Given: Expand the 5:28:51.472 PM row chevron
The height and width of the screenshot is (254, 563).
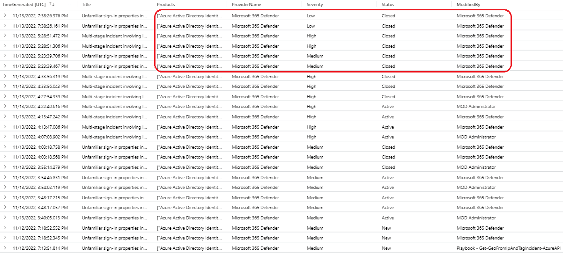Looking at the screenshot, I should coord(5,36).
